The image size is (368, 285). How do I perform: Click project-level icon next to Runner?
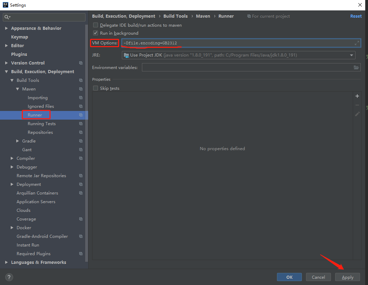81,115
